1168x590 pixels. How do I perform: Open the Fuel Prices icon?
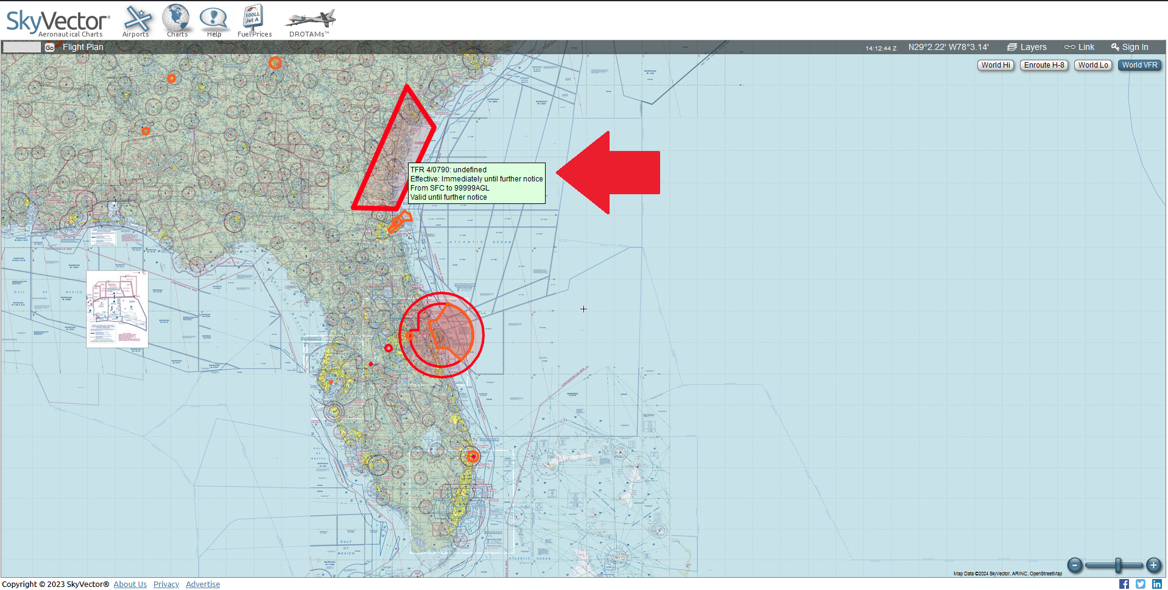point(254,21)
